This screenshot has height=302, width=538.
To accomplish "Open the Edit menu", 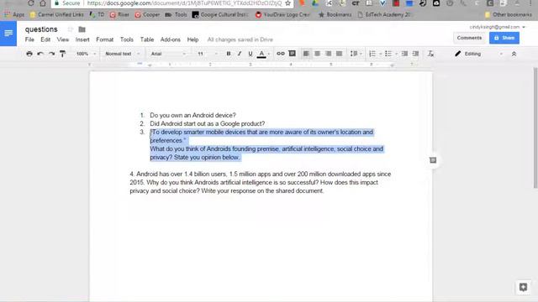I will [x=45, y=39].
